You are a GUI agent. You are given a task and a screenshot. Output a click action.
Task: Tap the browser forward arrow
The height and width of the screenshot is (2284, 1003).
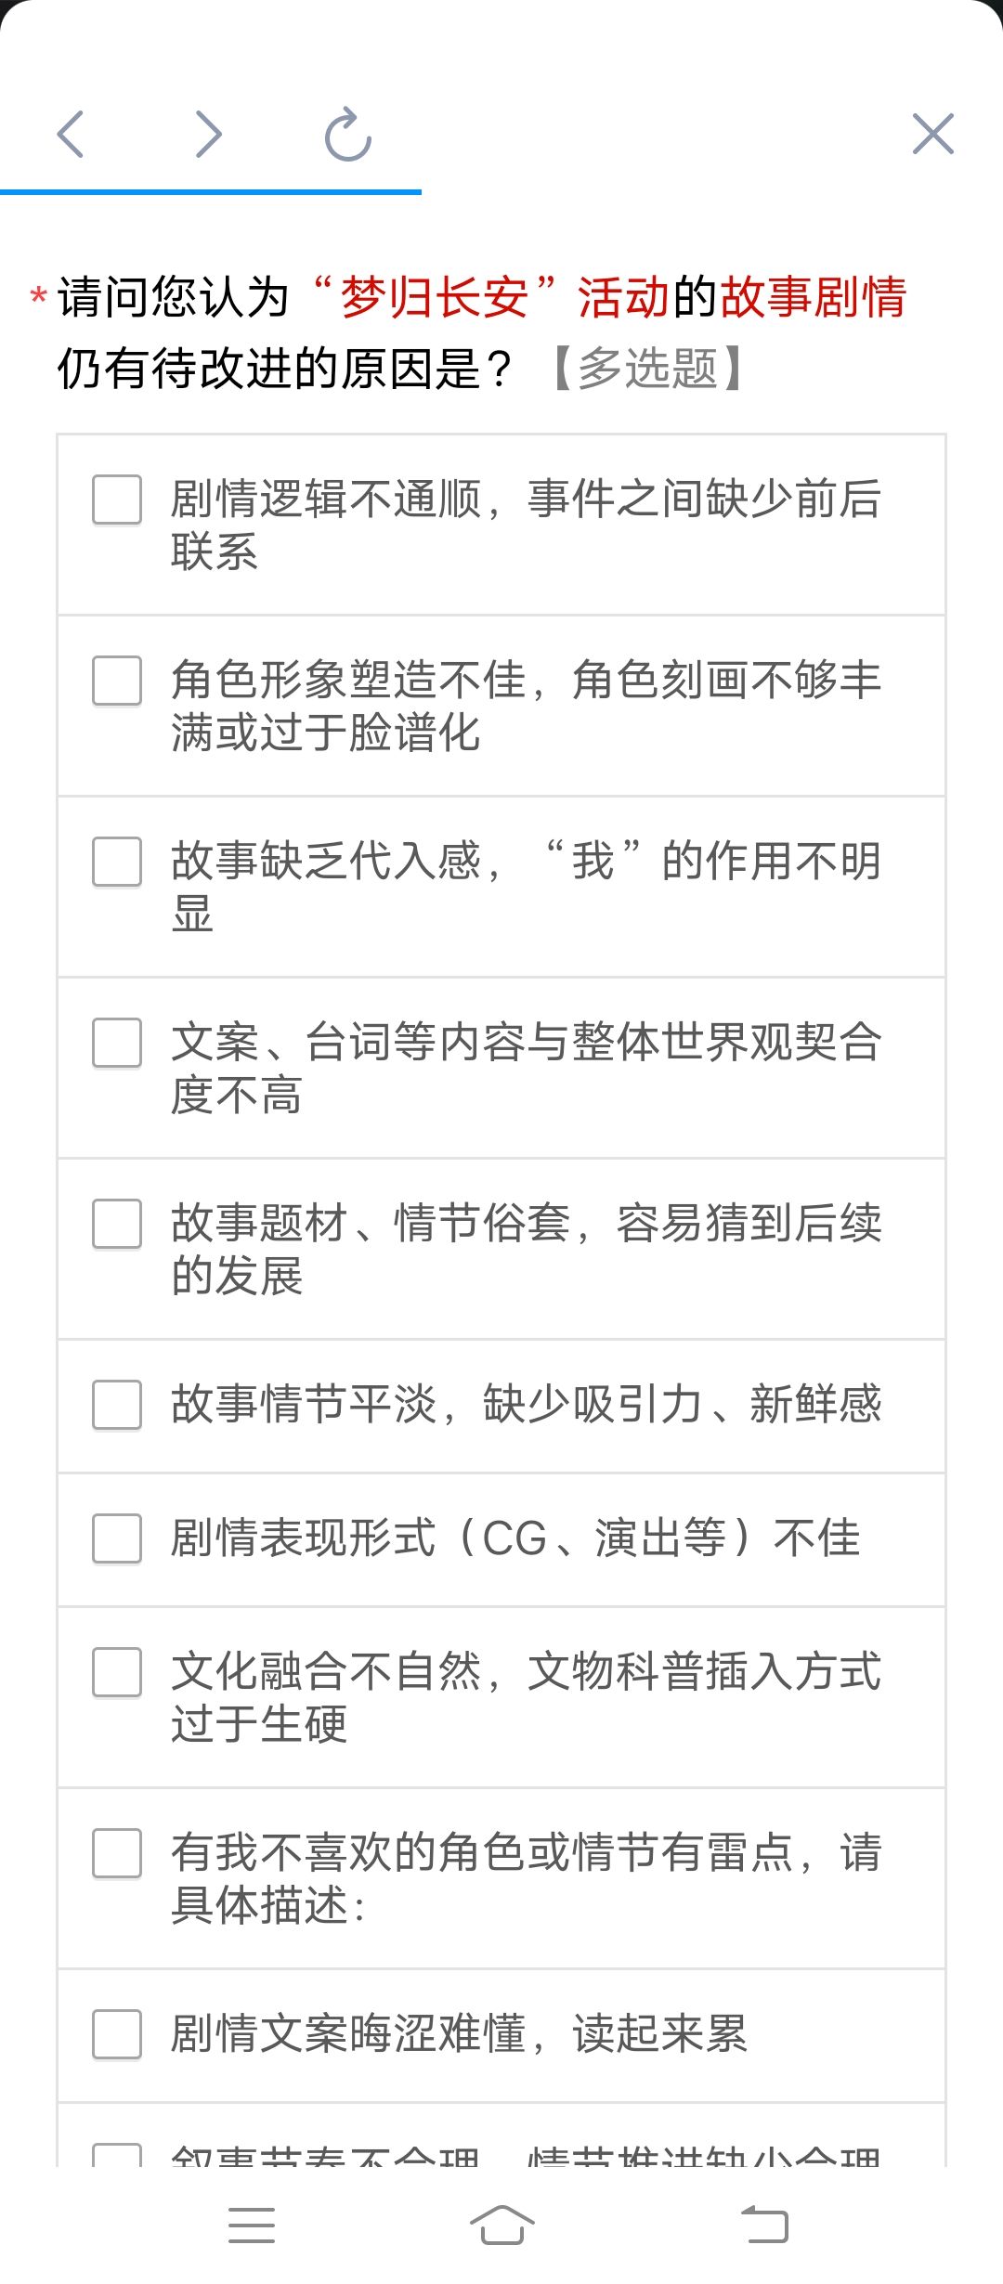point(209,135)
